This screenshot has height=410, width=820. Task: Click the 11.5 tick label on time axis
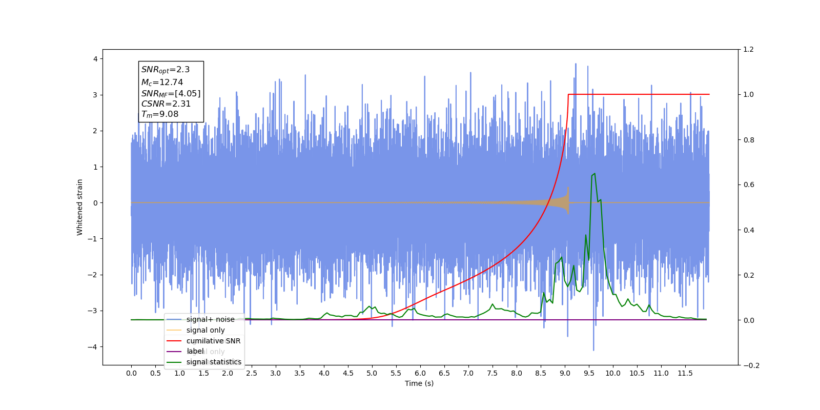click(685, 373)
